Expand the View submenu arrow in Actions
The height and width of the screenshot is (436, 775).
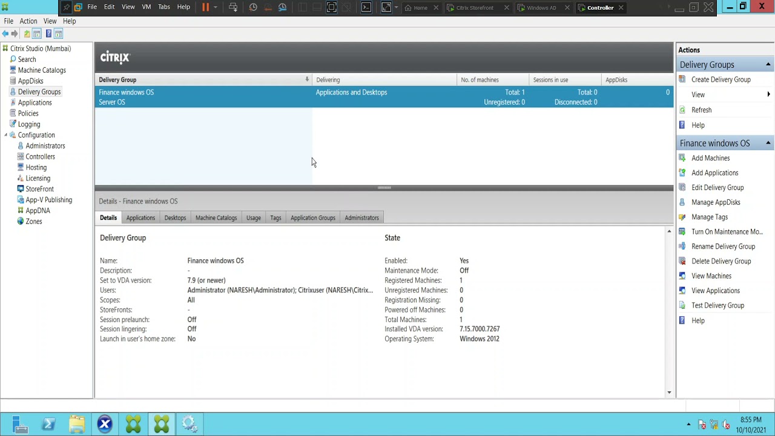(x=768, y=94)
